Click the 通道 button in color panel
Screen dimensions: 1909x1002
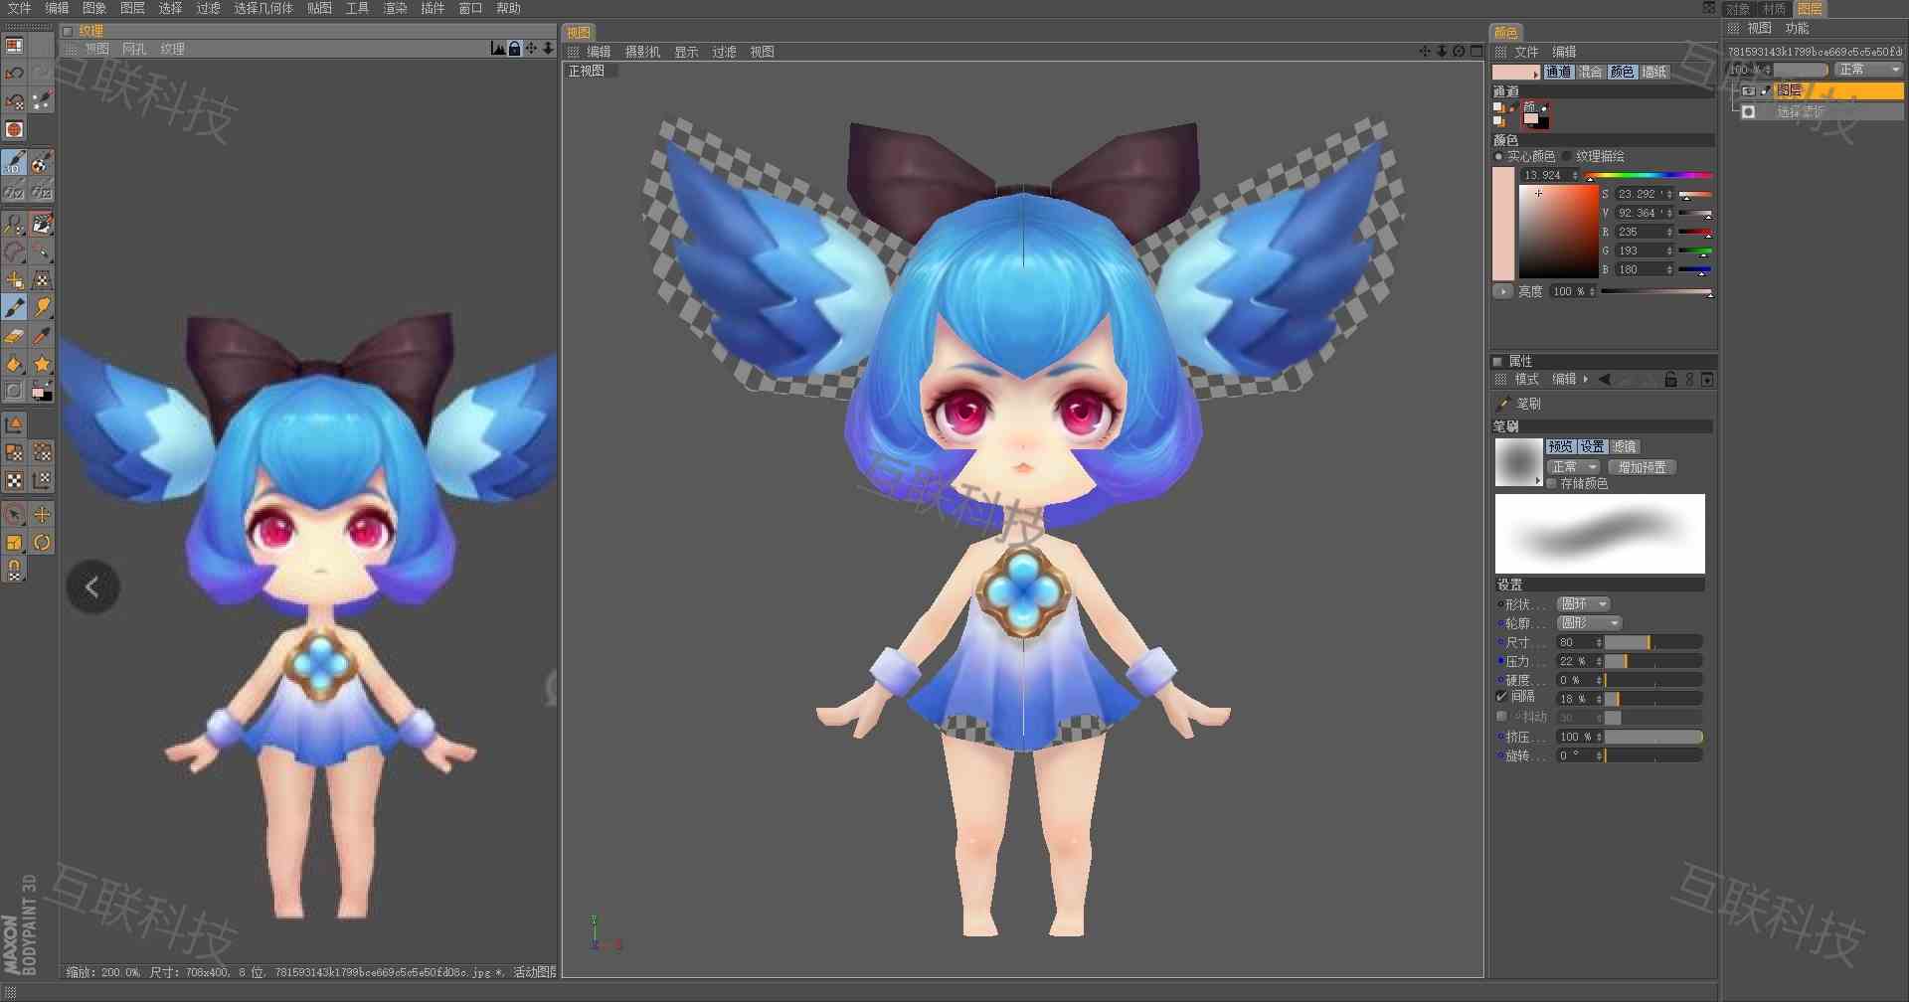[1558, 72]
